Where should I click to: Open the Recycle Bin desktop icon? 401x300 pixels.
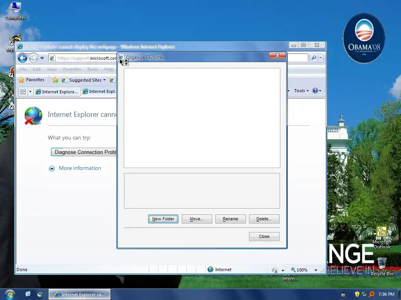pyautogui.click(x=382, y=266)
